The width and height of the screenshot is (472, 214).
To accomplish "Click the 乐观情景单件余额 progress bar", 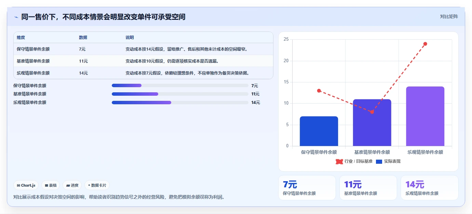I will pos(180,103).
